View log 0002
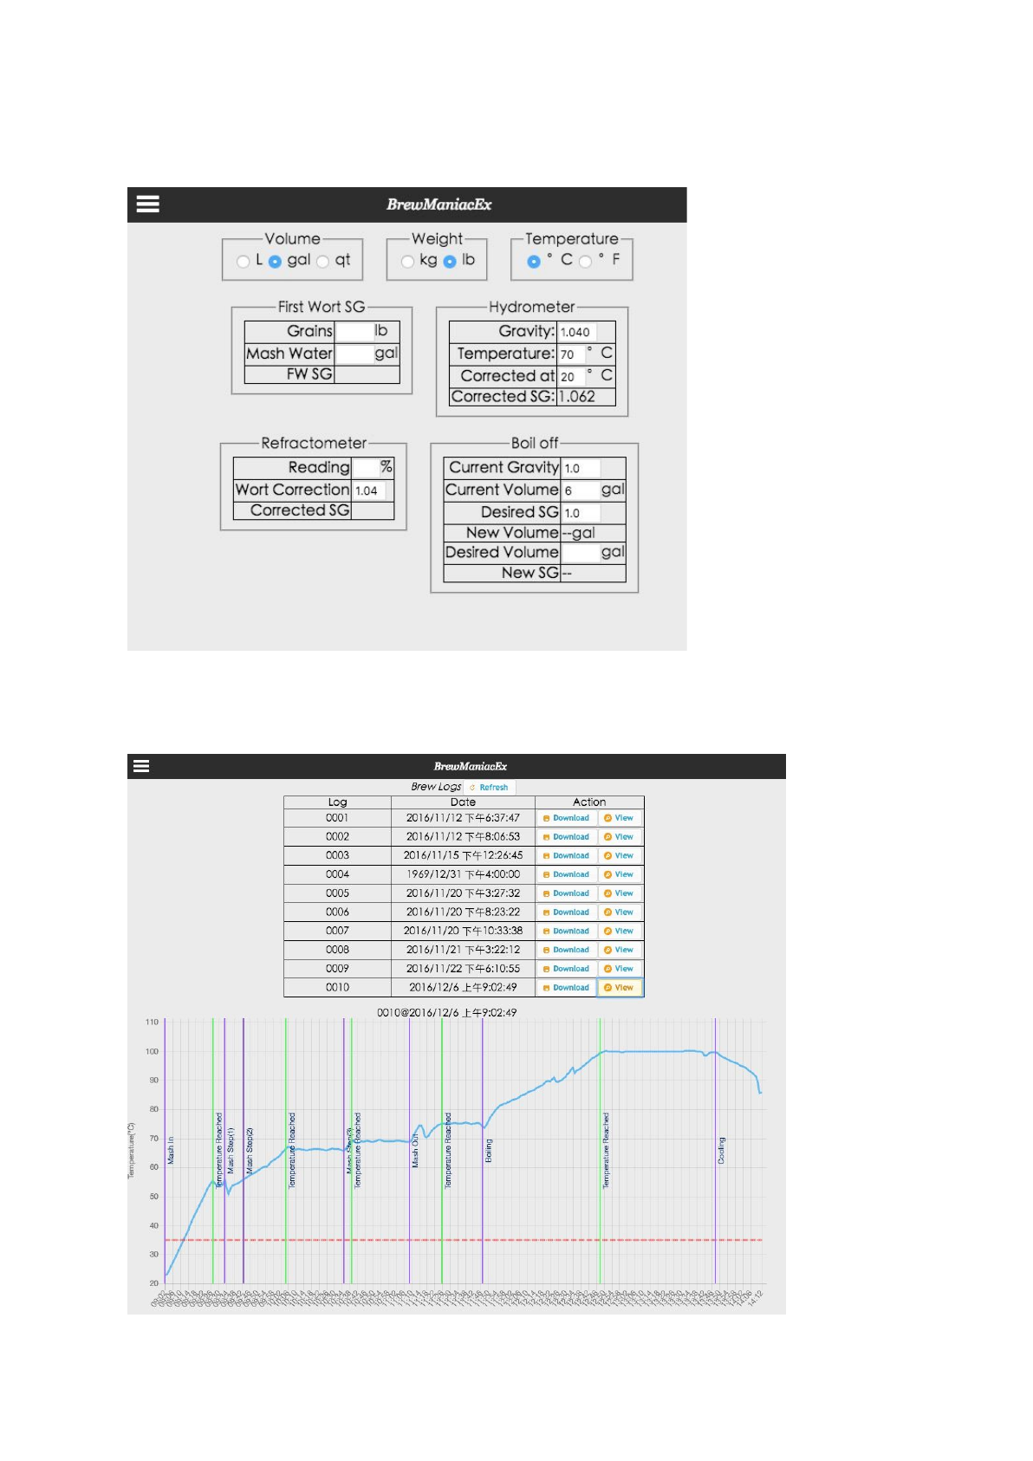This screenshot has height=1461, width=1033. (x=619, y=837)
